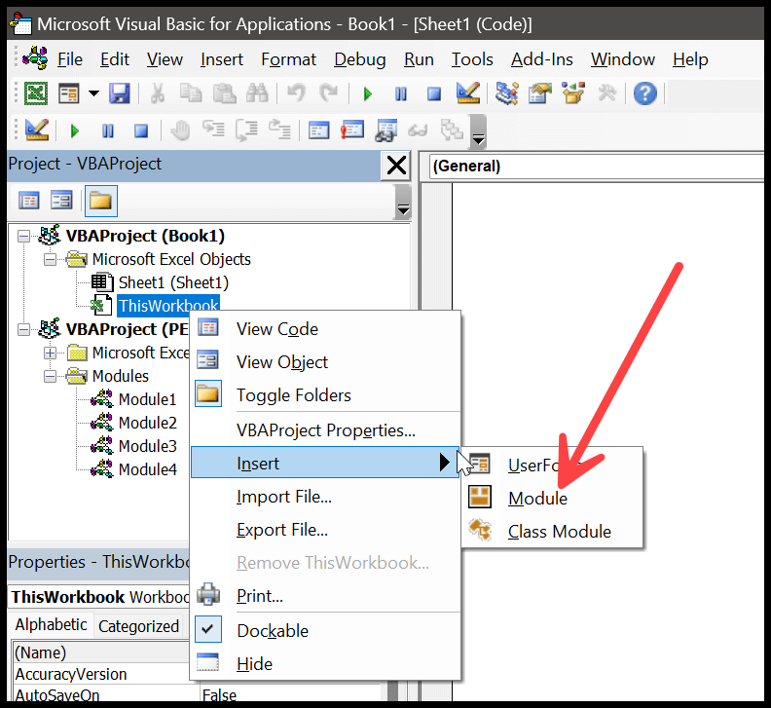
Task: Open the Insert UserForm dropdown arrow
Action: (x=93, y=93)
